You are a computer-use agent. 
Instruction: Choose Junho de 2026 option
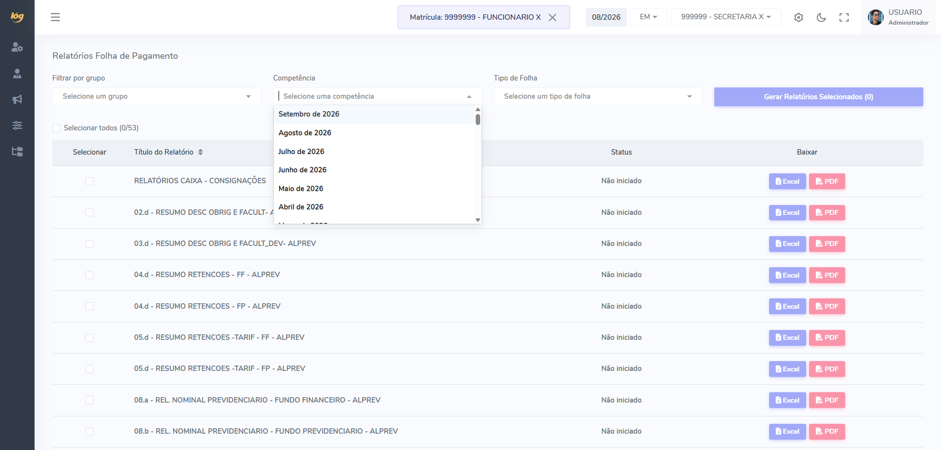click(x=374, y=170)
